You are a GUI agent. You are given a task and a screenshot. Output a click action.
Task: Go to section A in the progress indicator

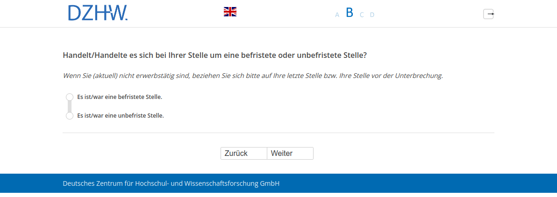point(337,15)
